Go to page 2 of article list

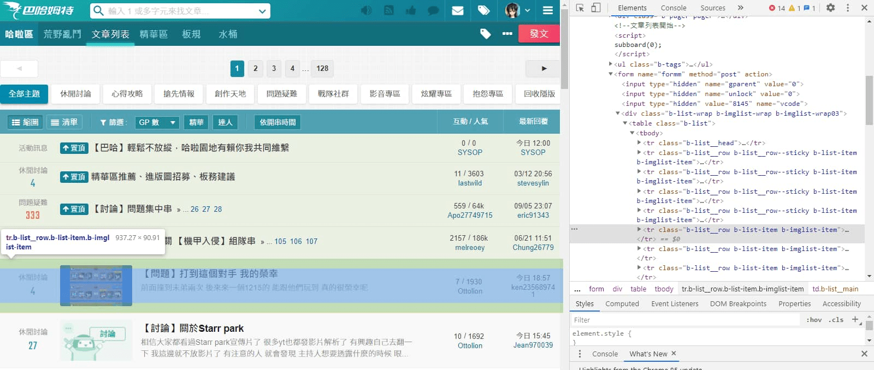point(255,68)
